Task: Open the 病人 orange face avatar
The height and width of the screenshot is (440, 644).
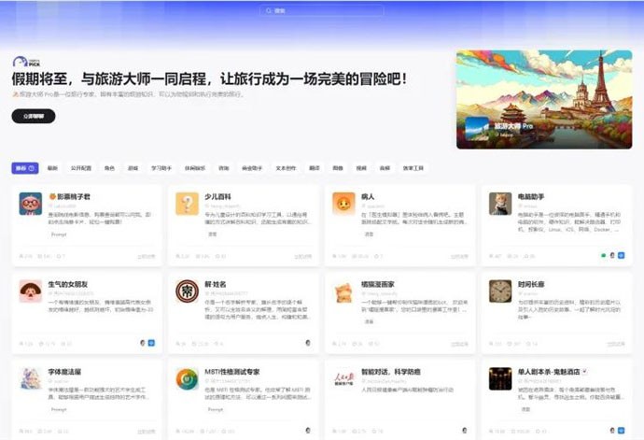Action: pyautogui.click(x=343, y=204)
